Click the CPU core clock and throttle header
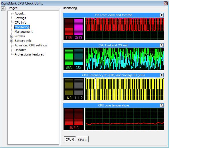Viewport: 206px width, 148px height. click(x=113, y=15)
